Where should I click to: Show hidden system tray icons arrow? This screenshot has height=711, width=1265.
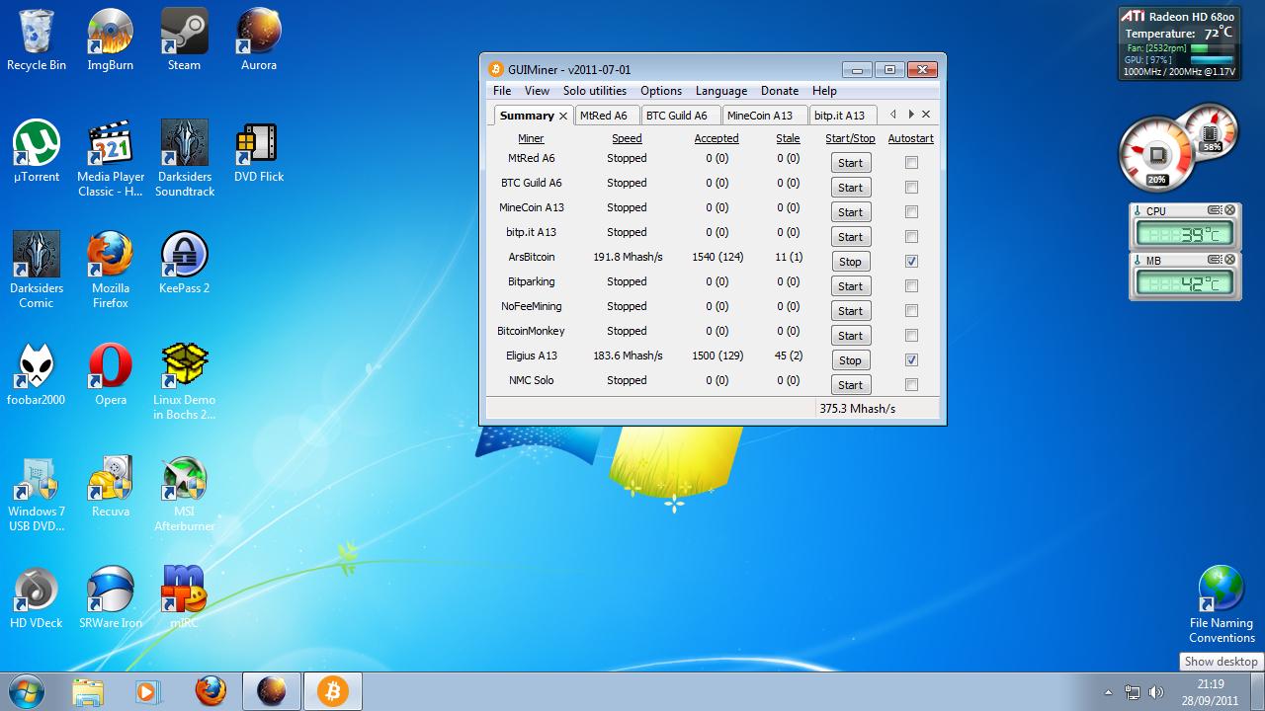[1108, 692]
